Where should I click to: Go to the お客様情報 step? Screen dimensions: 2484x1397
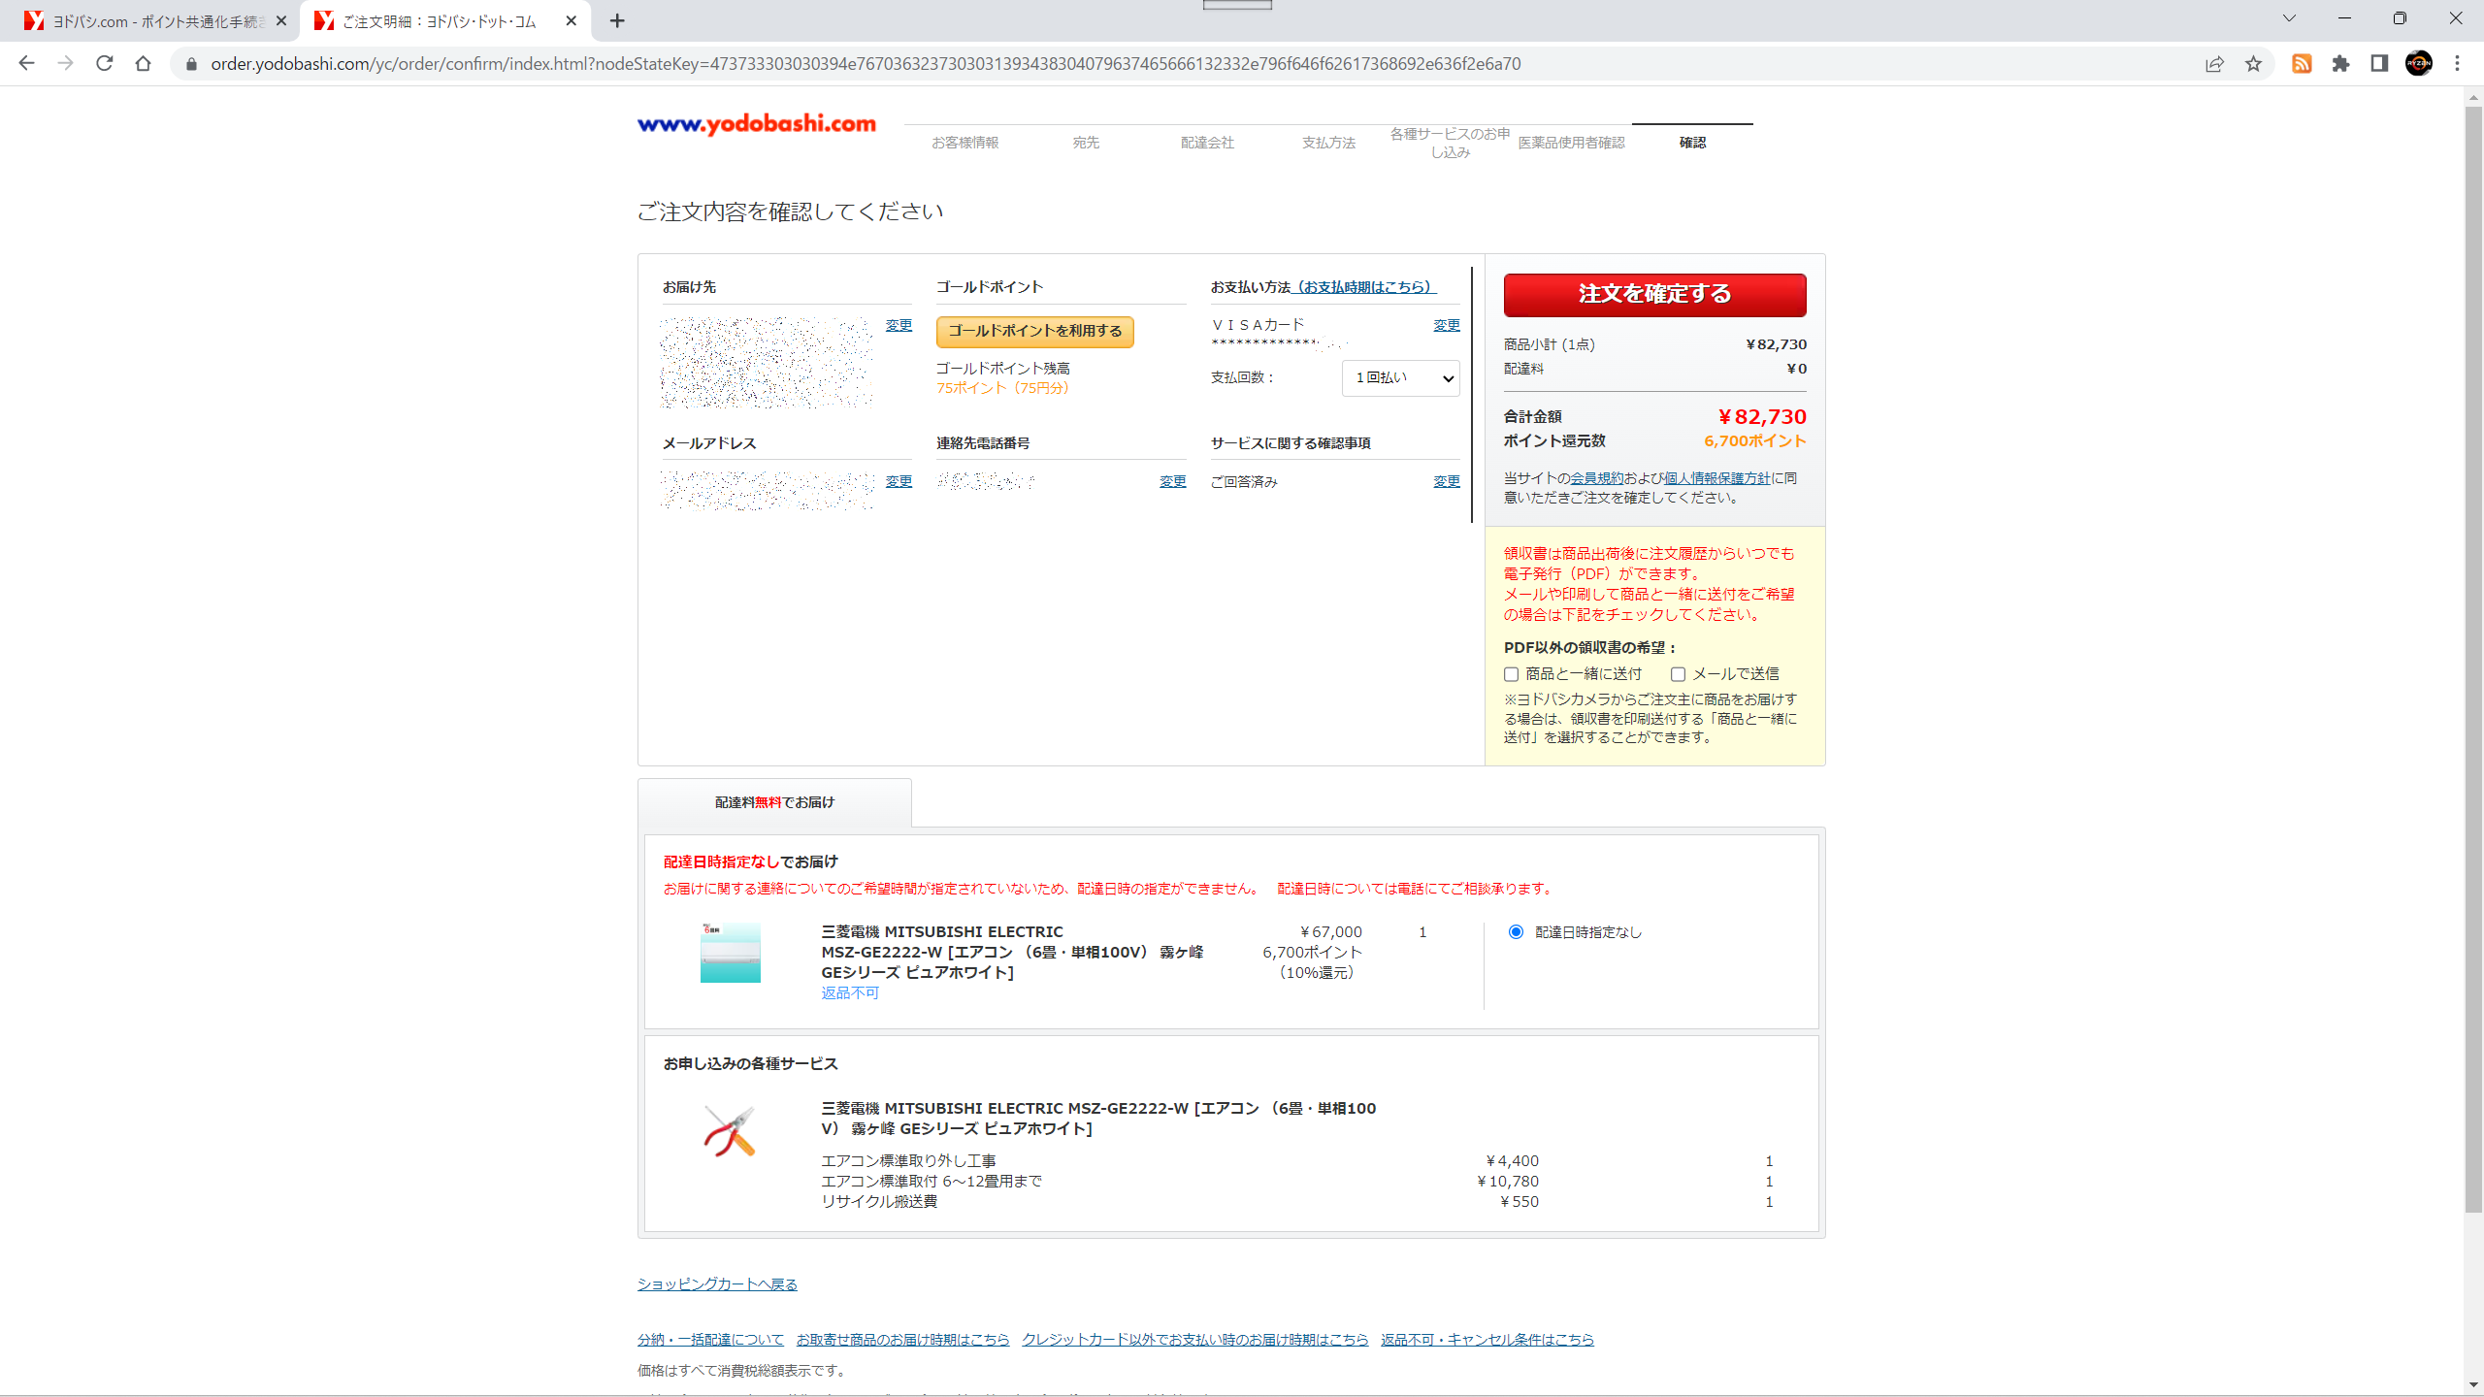[964, 143]
